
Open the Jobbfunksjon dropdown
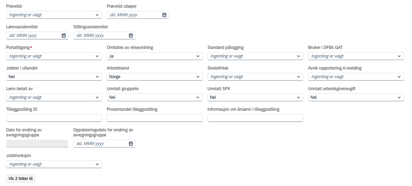click(x=54, y=164)
